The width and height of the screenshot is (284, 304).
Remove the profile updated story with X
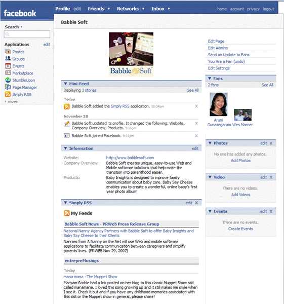click(196, 123)
